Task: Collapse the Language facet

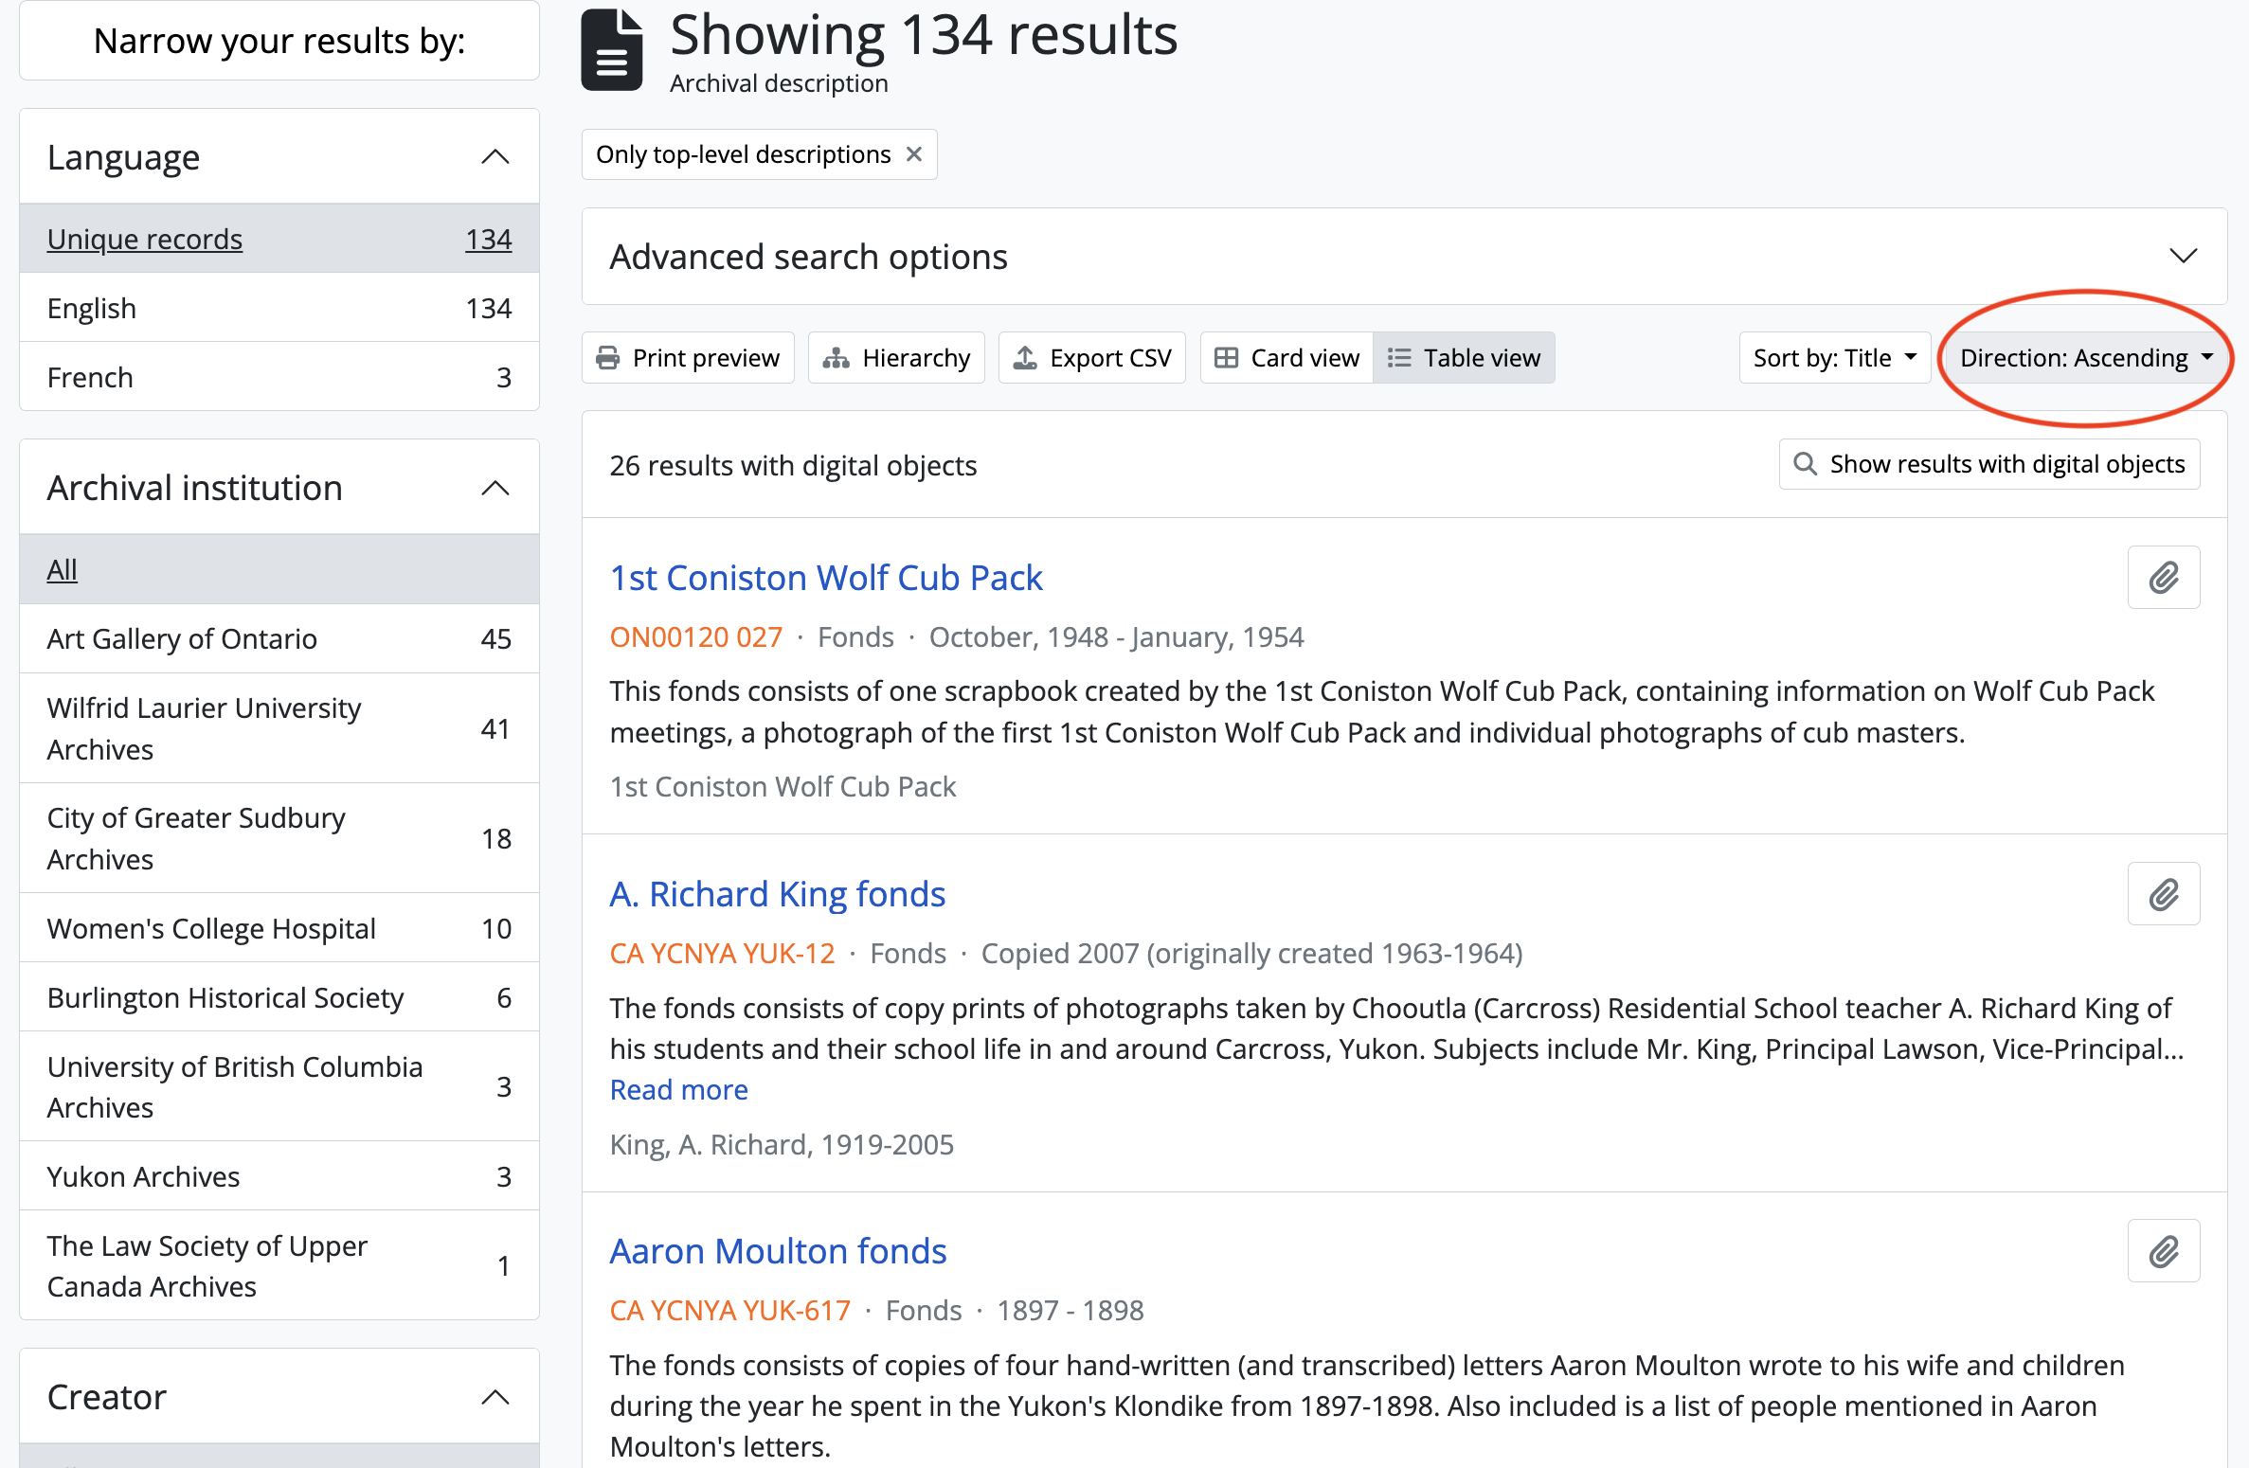Action: tap(495, 157)
